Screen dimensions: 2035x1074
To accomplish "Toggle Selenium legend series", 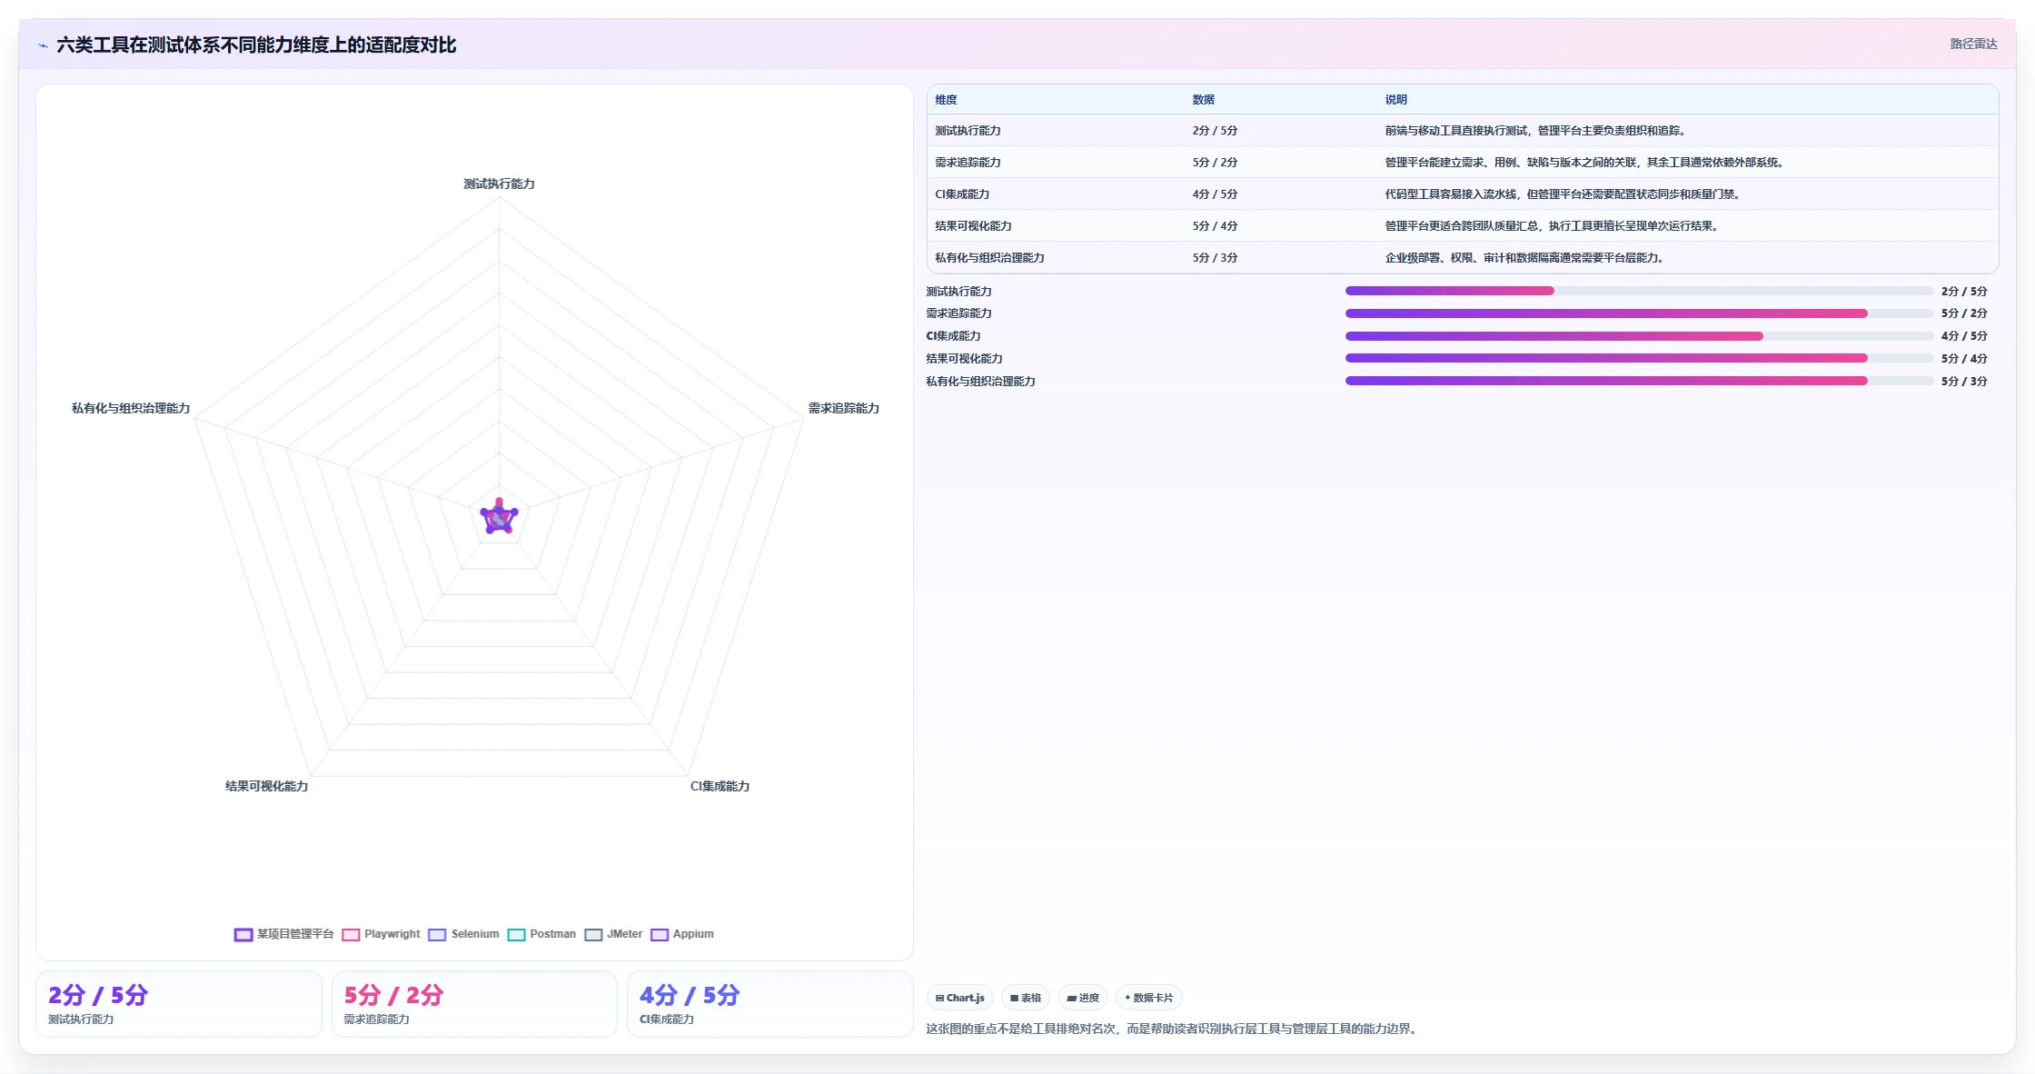I will [x=463, y=934].
